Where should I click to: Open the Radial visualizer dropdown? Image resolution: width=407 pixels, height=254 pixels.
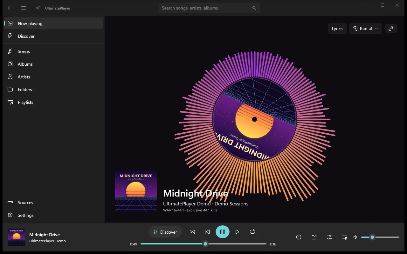(x=366, y=29)
